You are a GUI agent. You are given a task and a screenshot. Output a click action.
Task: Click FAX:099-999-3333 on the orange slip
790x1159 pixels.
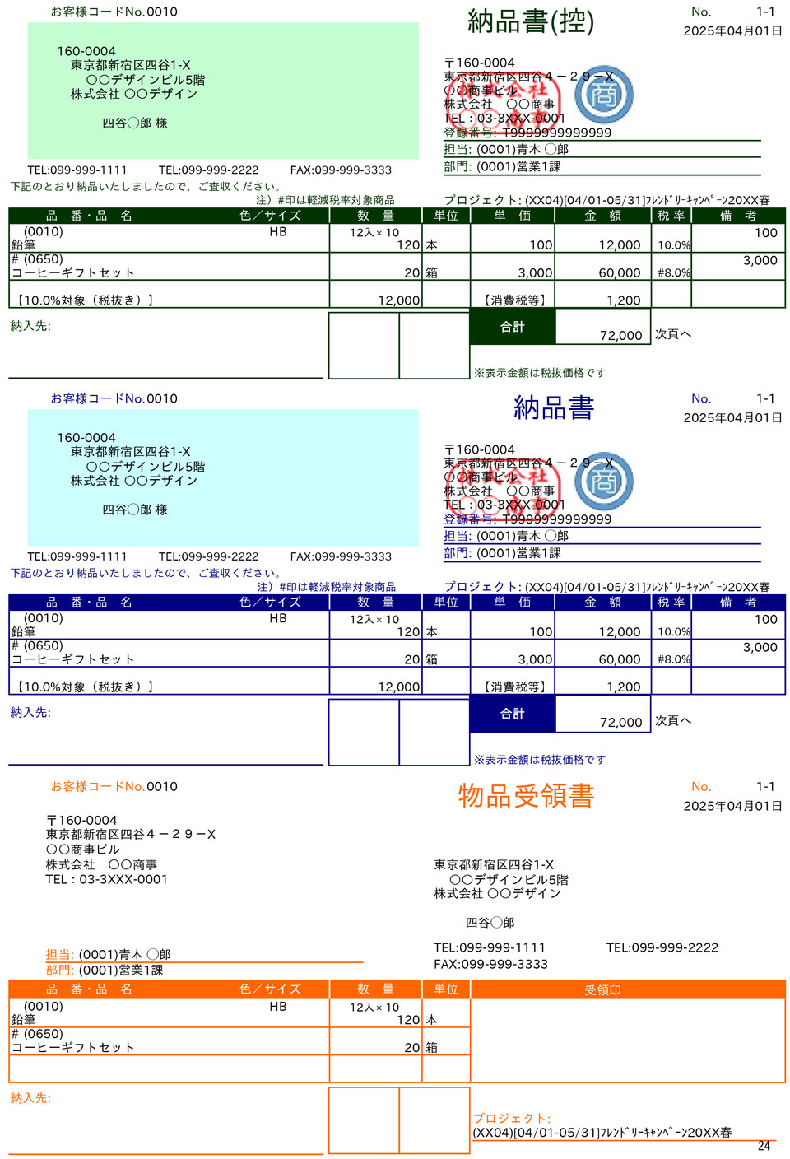pyautogui.click(x=490, y=964)
